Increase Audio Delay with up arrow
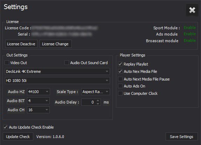Image resolution: width=201 pixels, height=145 pixels. click(x=98, y=101)
